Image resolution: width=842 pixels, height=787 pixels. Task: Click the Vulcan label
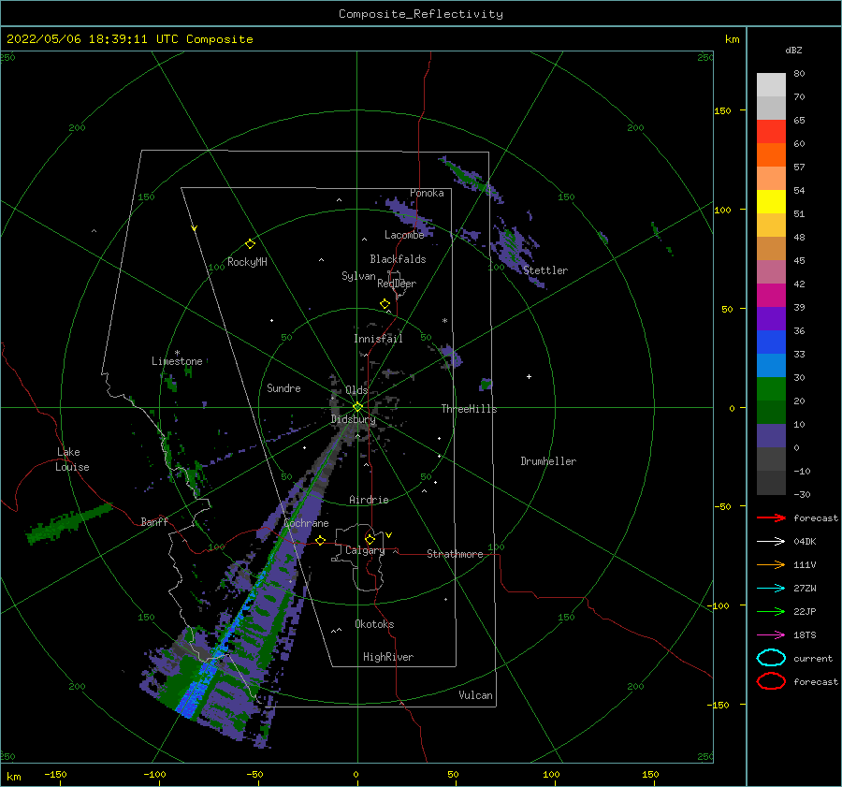475,695
